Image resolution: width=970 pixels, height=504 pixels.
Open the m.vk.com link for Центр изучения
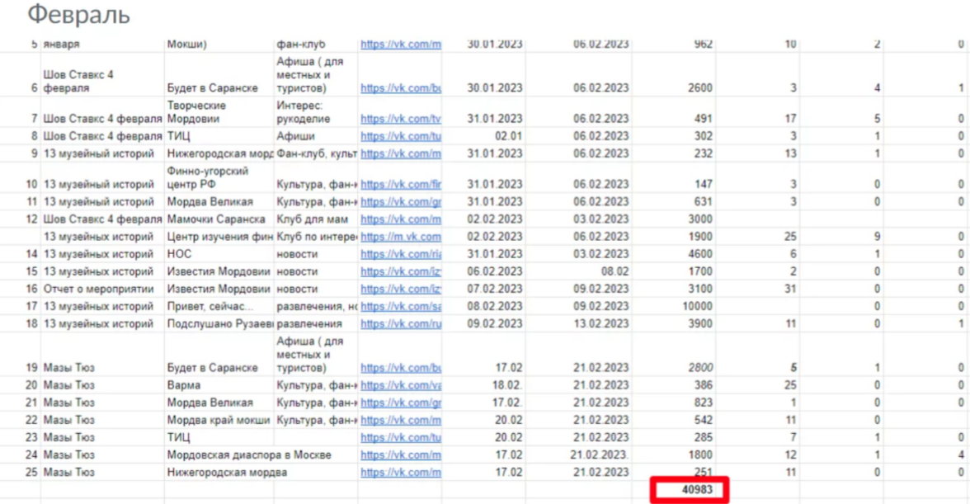(401, 238)
